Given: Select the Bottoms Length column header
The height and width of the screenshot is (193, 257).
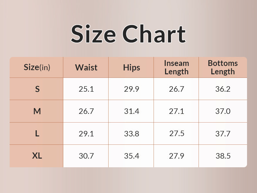Looking at the screenshot, I should pyautogui.click(x=223, y=68).
